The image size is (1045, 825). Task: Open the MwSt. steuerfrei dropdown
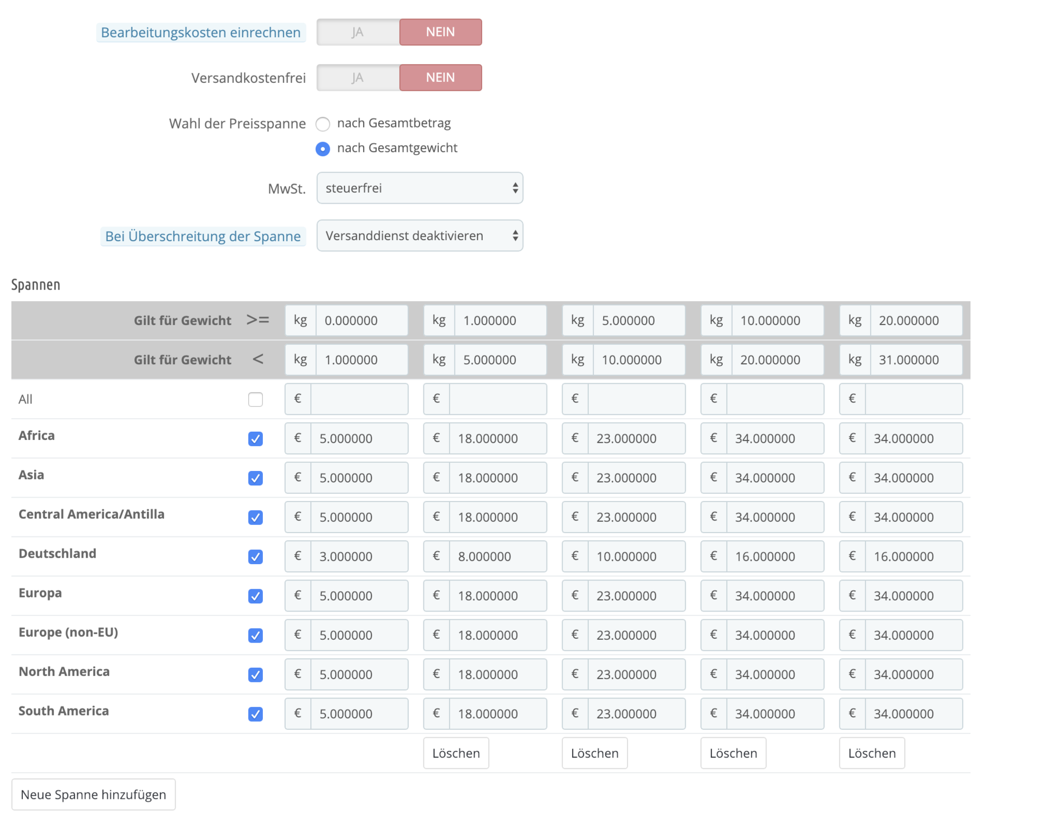tap(419, 188)
